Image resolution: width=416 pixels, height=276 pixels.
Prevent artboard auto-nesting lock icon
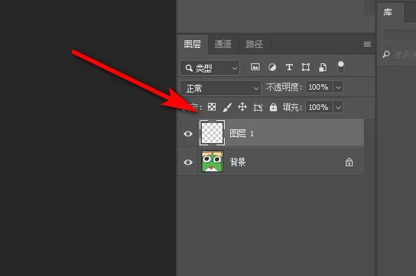(258, 107)
